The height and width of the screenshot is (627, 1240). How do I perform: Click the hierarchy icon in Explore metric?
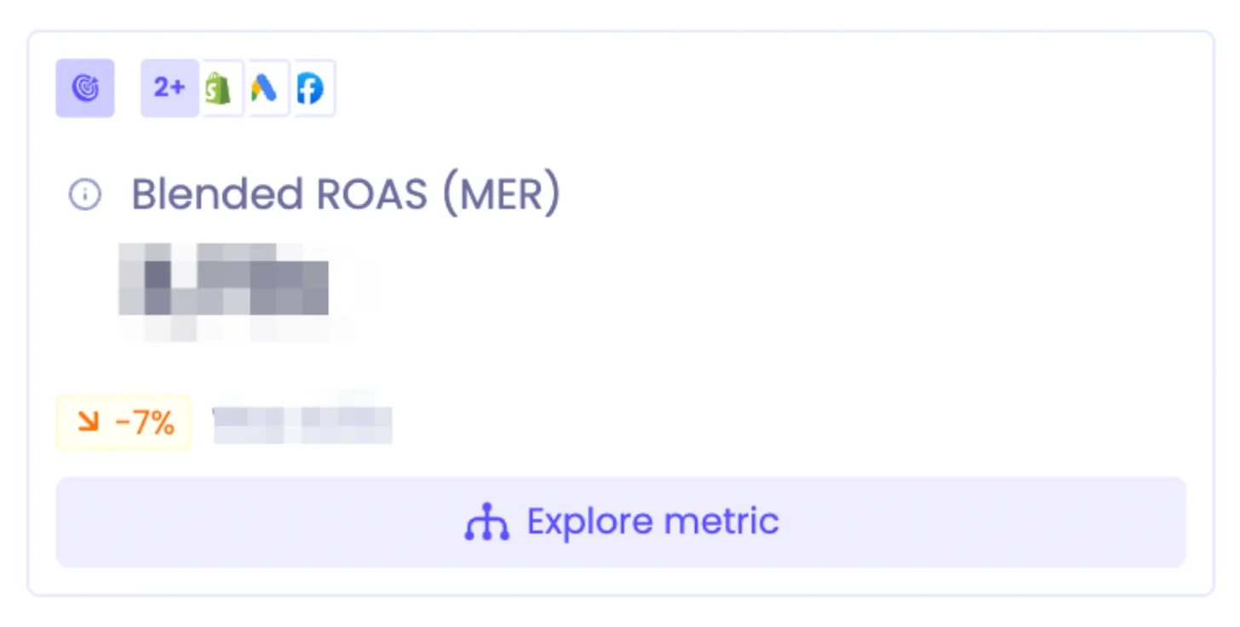click(x=486, y=522)
